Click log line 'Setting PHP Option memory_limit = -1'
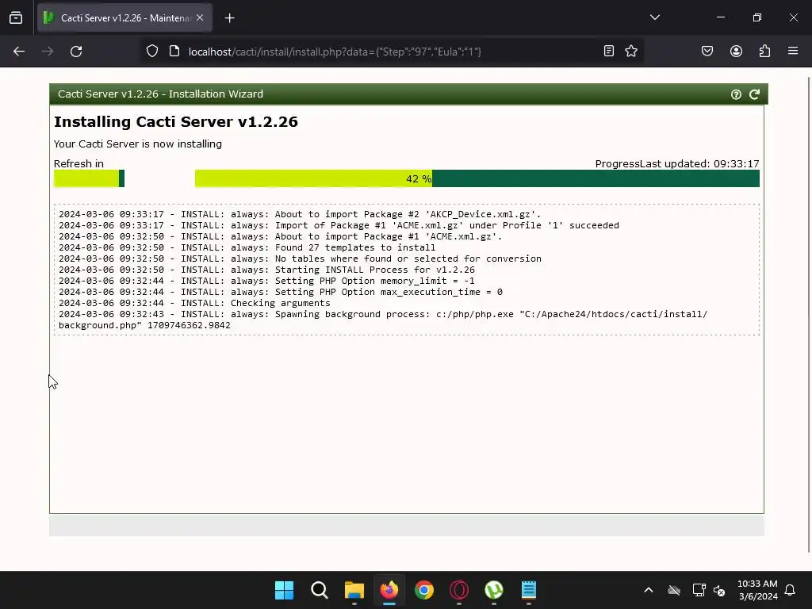Screen dimensions: 812x609 pyautogui.click(x=266, y=281)
